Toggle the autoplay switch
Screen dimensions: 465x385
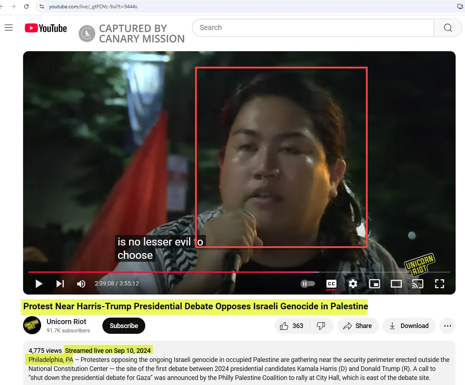point(308,284)
